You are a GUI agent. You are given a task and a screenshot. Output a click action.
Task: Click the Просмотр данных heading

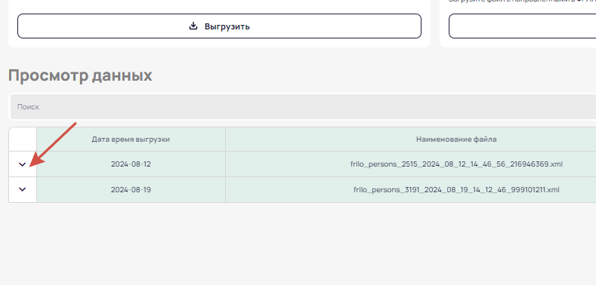click(80, 75)
